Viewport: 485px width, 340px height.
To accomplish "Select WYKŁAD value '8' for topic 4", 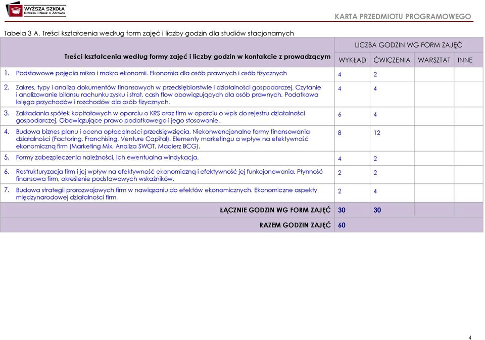I will click(339, 133).
